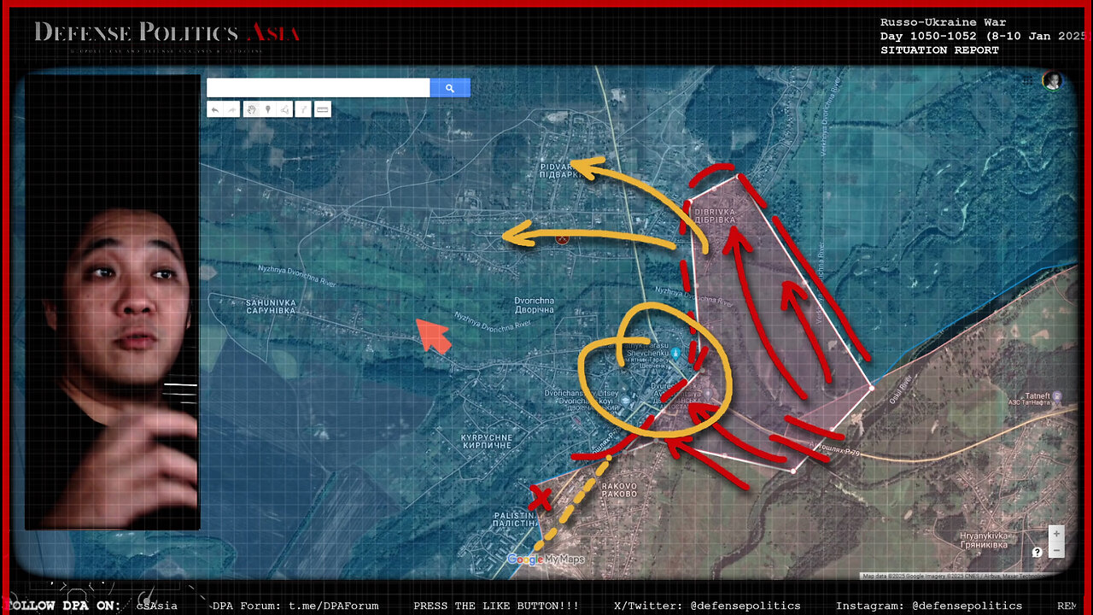The width and height of the screenshot is (1093, 615).
Task: Activate the ruler measure tool
Action: click(x=323, y=109)
